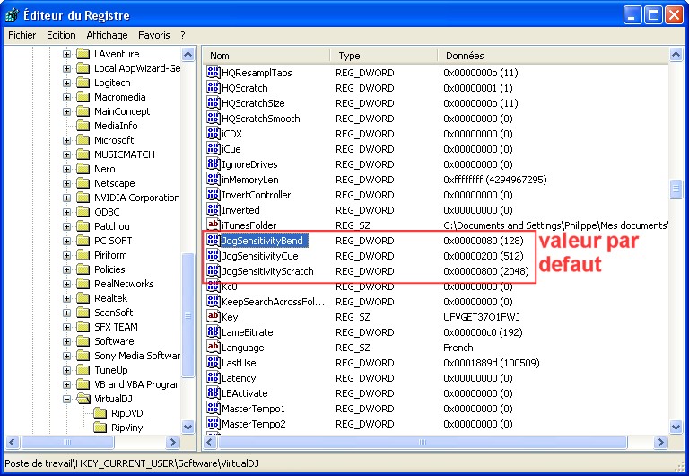Viewport: 689px width, 476px height.
Task: Select the Sony Media Software key
Action: [x=137, y=356]
